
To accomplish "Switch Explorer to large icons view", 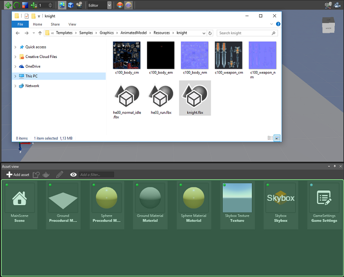I will pyautogui.click(x=277, y=138).
